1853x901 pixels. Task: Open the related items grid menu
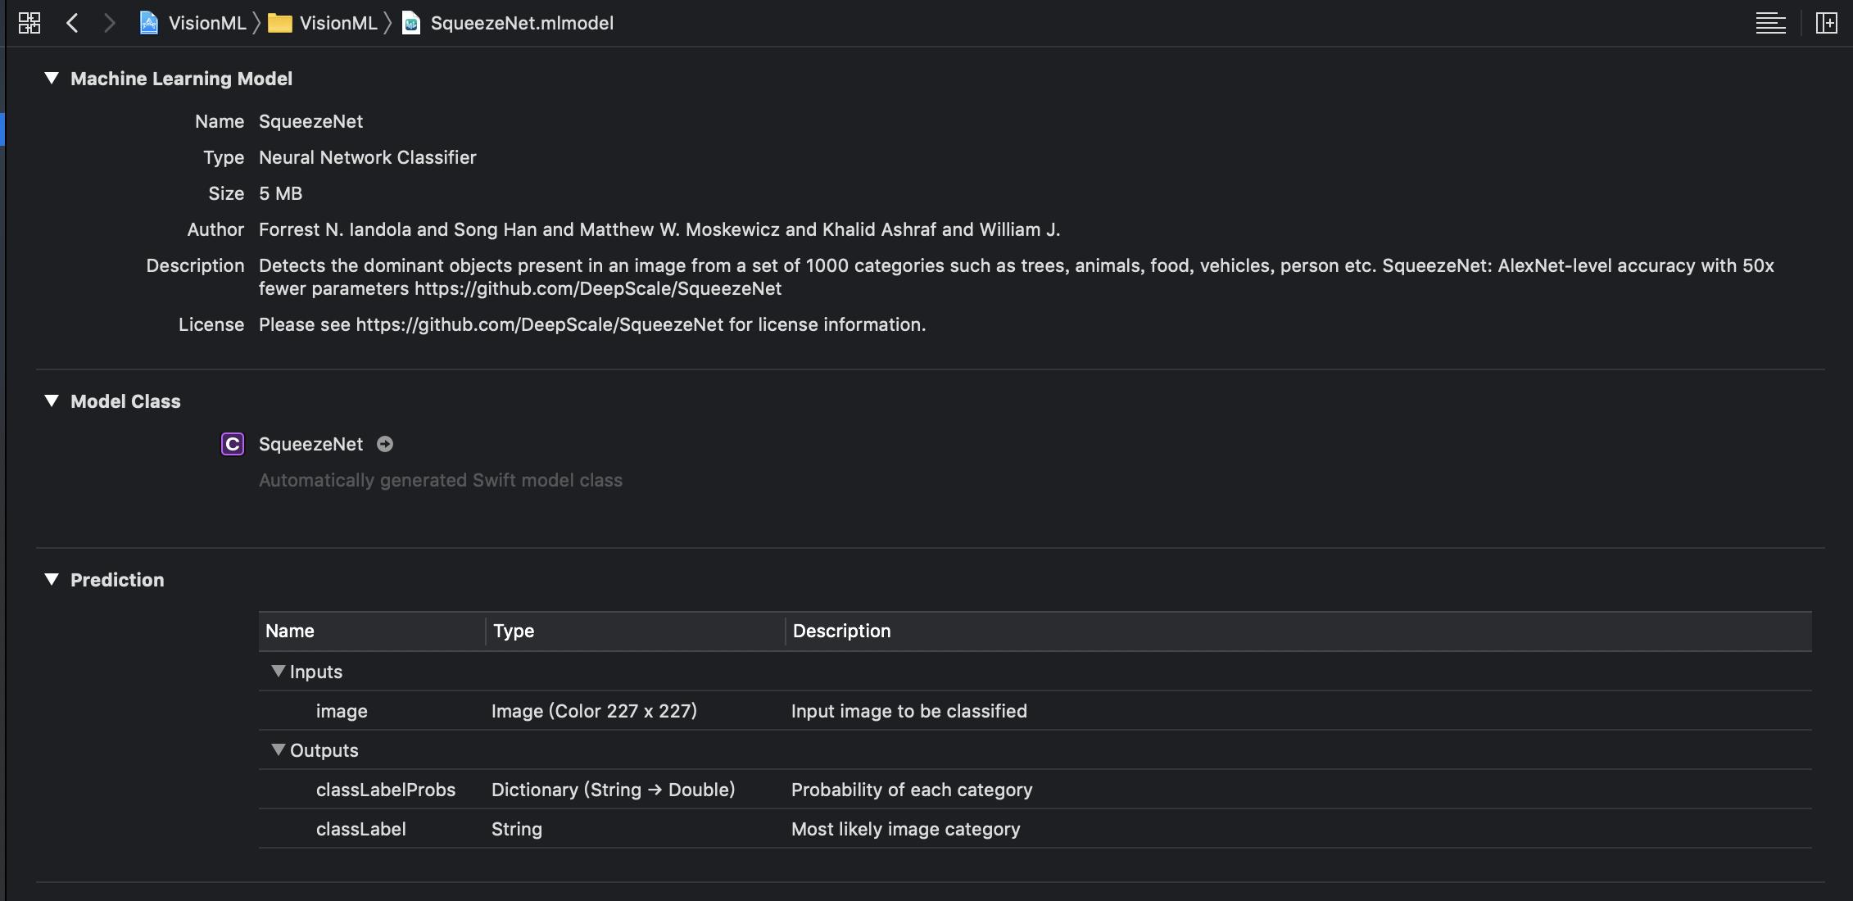point(29,23)
